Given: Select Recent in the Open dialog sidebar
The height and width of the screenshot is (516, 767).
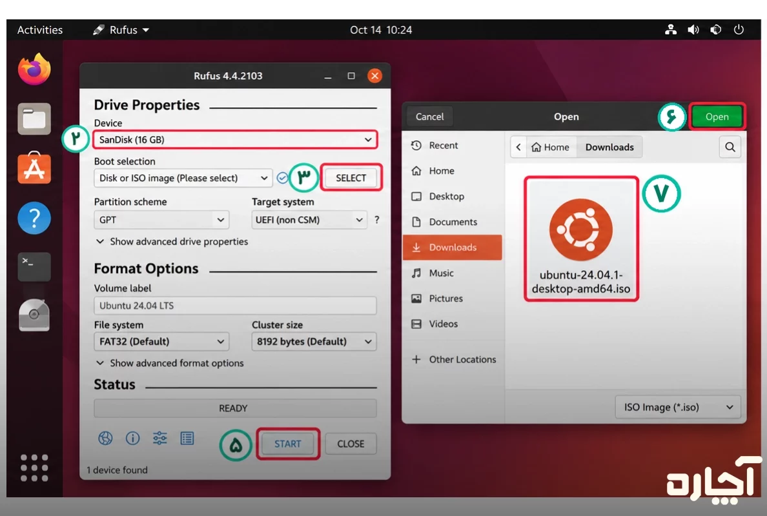Looking at the screenshot, I should (453, 145).
